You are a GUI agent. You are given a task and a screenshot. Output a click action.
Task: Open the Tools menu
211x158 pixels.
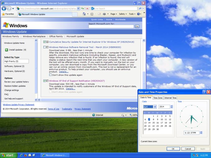pyautogui.click(x=132, y=14)
